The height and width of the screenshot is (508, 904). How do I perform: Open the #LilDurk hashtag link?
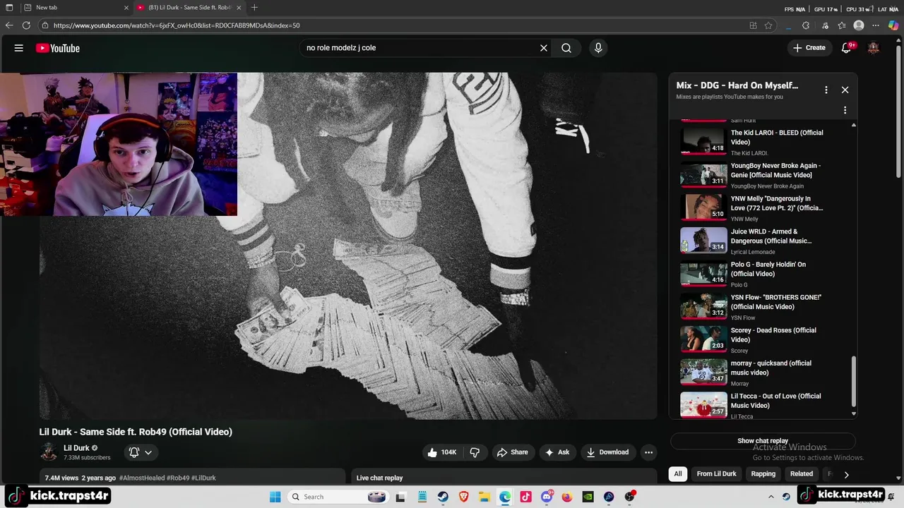(203, 478)
